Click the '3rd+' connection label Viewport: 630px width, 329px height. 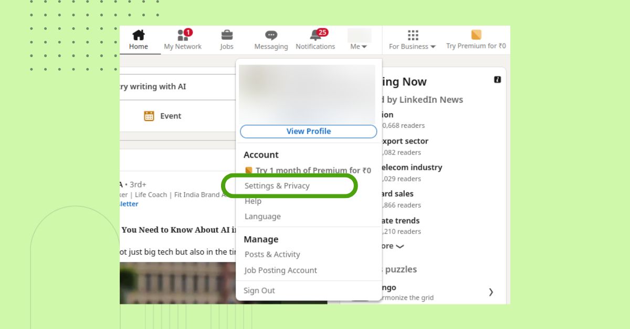138,184
